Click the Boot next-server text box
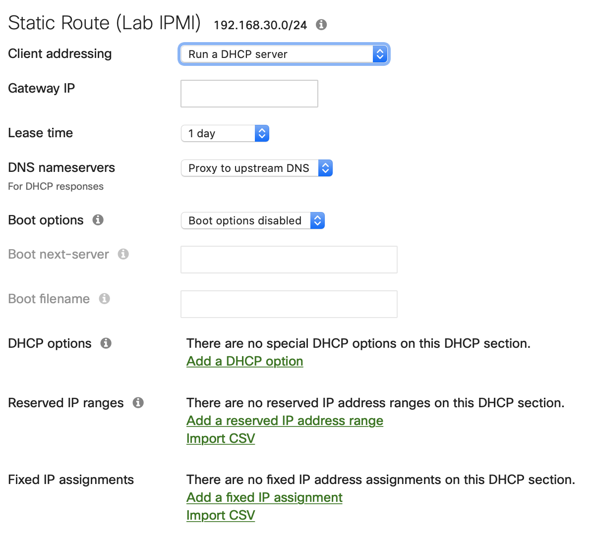 (x=289, y=260)
